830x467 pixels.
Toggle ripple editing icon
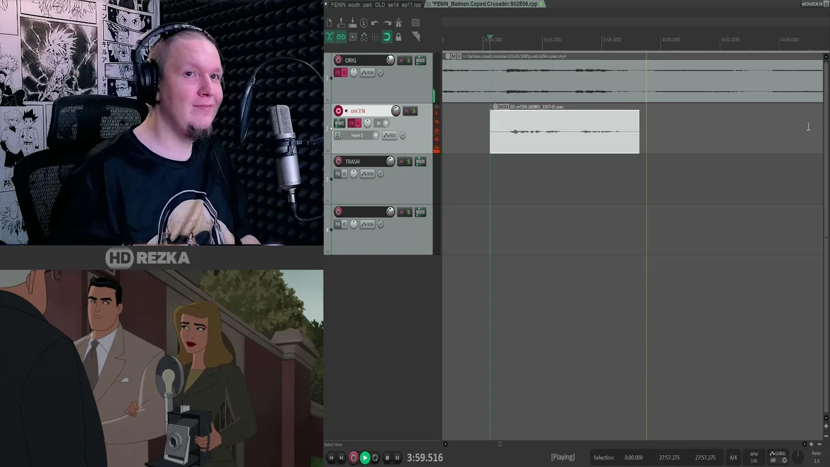click(352, 37)
